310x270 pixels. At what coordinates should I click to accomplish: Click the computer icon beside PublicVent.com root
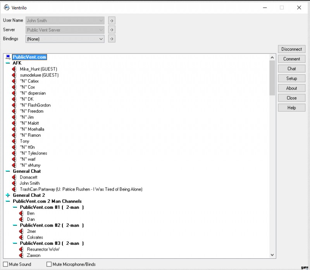tap(8, 57)
